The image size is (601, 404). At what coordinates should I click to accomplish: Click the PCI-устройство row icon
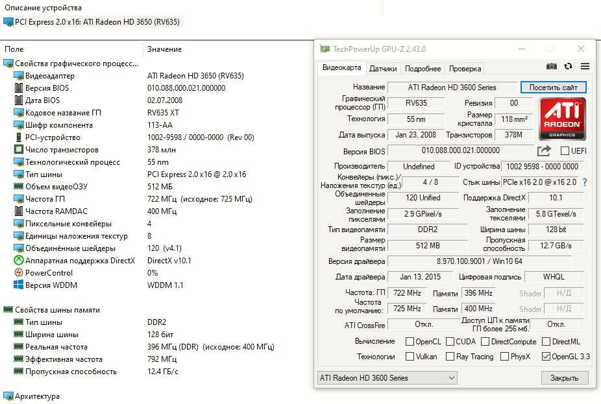tap(18, 137)
